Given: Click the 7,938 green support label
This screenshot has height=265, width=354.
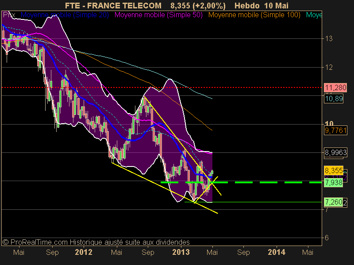Looking at the screenshot, I should tap(334, 182).
